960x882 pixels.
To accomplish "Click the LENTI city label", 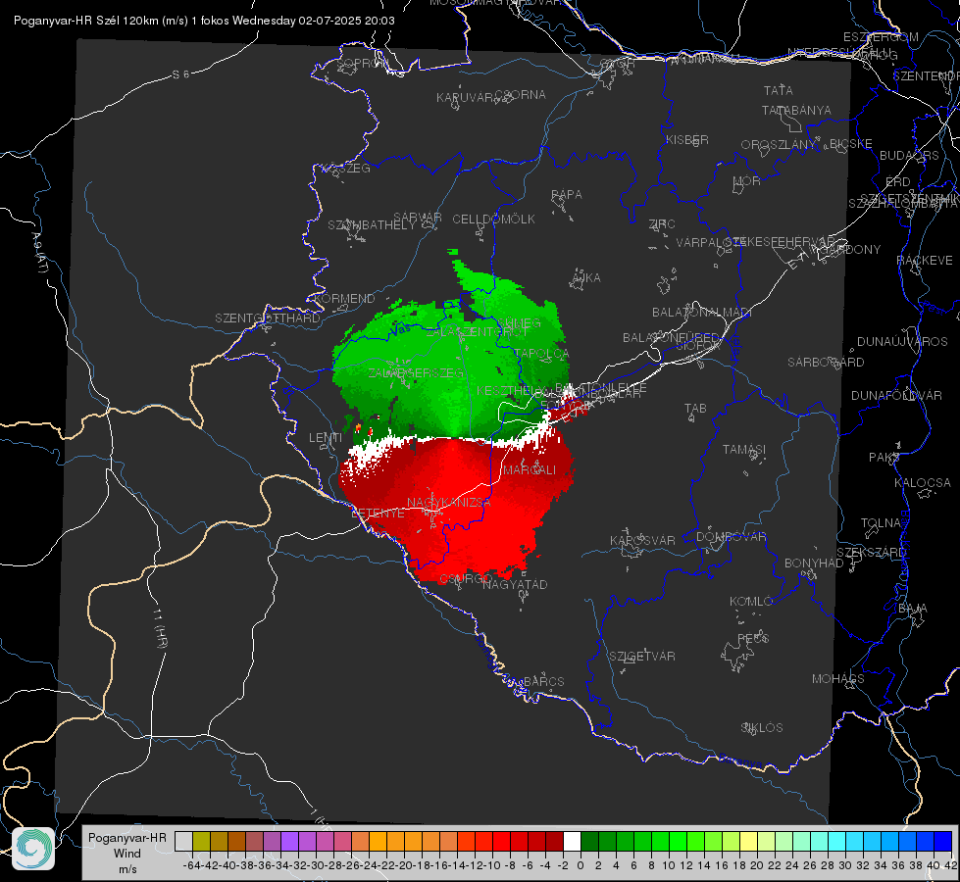I will [x=326, y=438].
